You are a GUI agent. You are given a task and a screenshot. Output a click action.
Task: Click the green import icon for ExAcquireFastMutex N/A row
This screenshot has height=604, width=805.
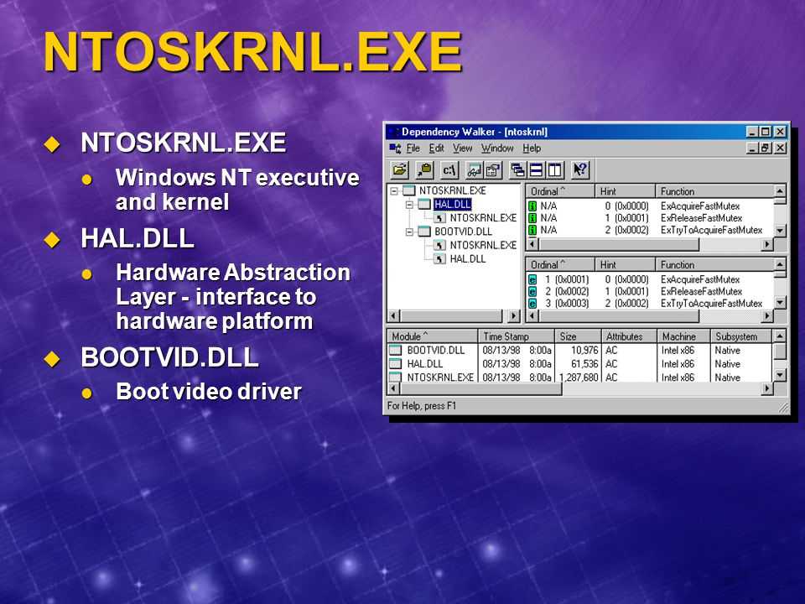(532, 206)
